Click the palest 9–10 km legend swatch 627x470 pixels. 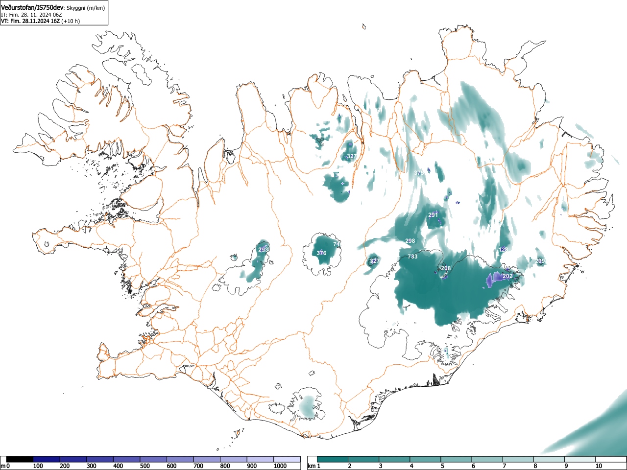point(580,459)
